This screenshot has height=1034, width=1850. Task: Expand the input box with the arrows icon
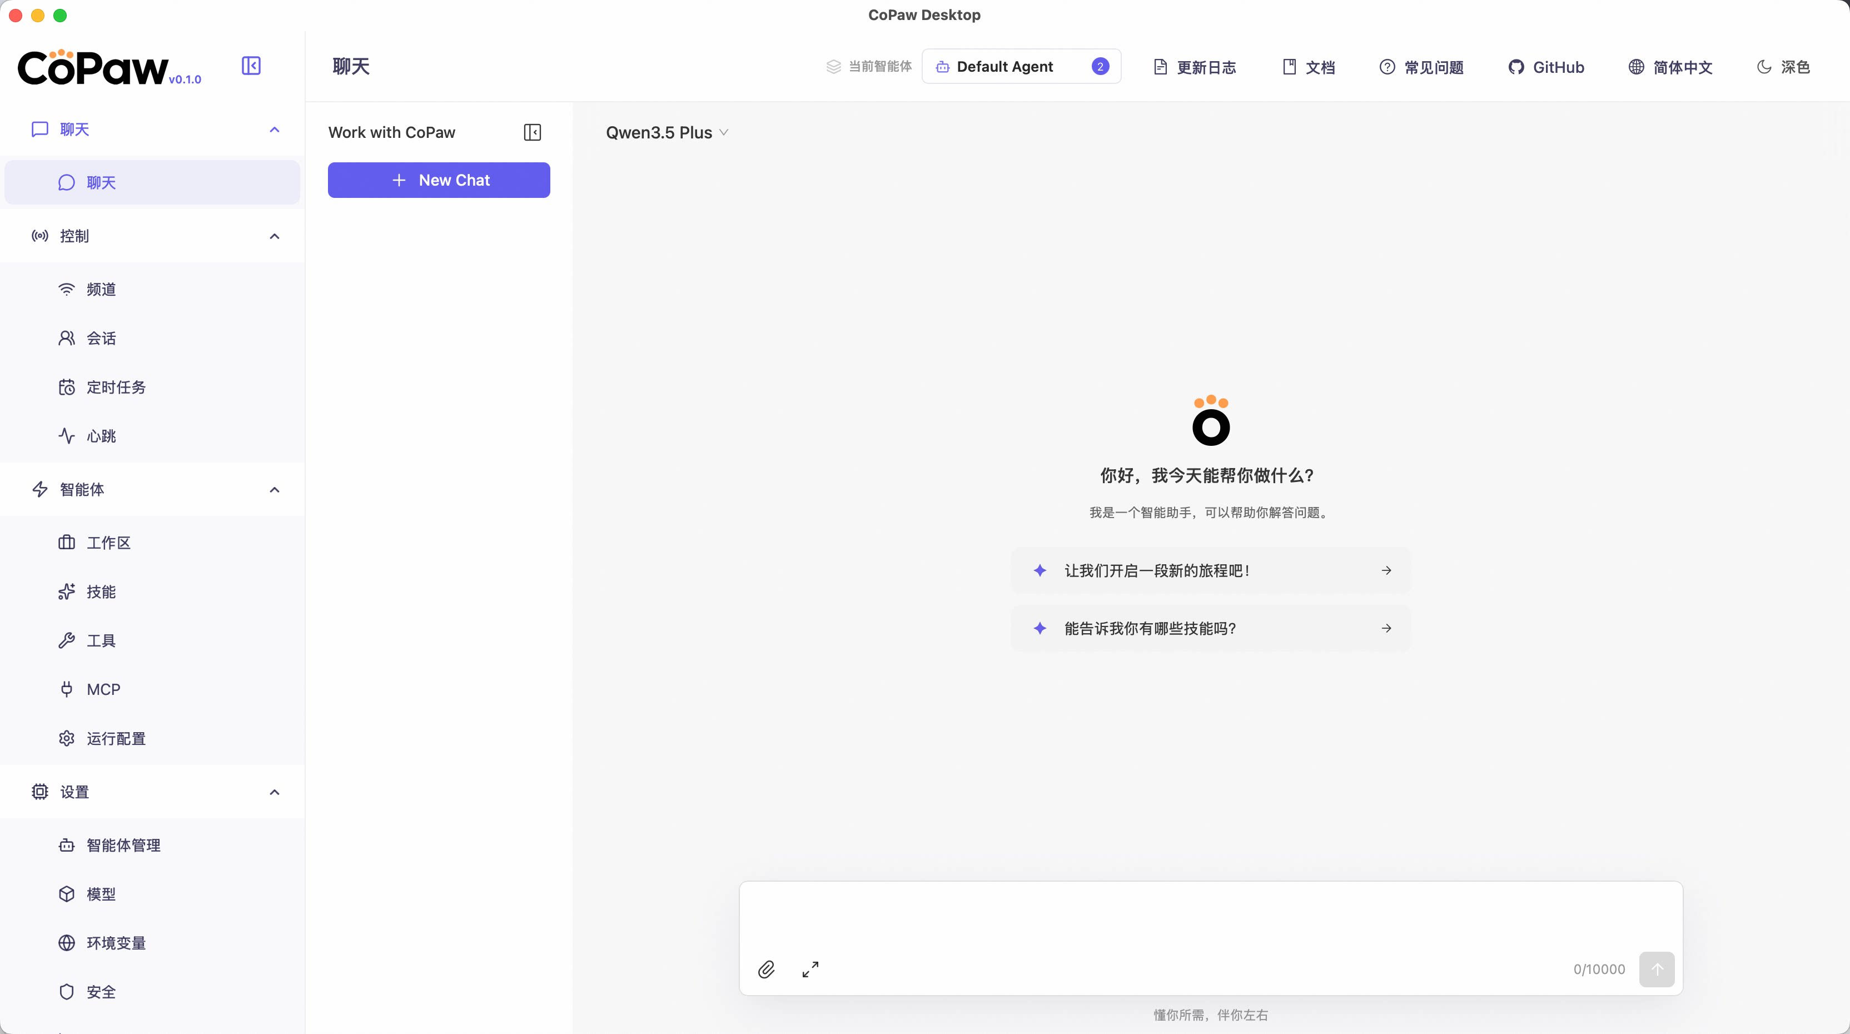coord(810,970)
